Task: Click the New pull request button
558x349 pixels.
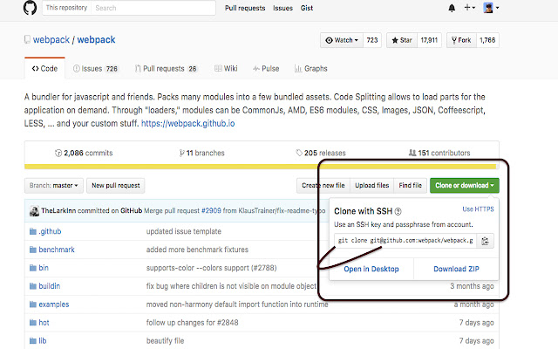Action: (x=116, y=186)
